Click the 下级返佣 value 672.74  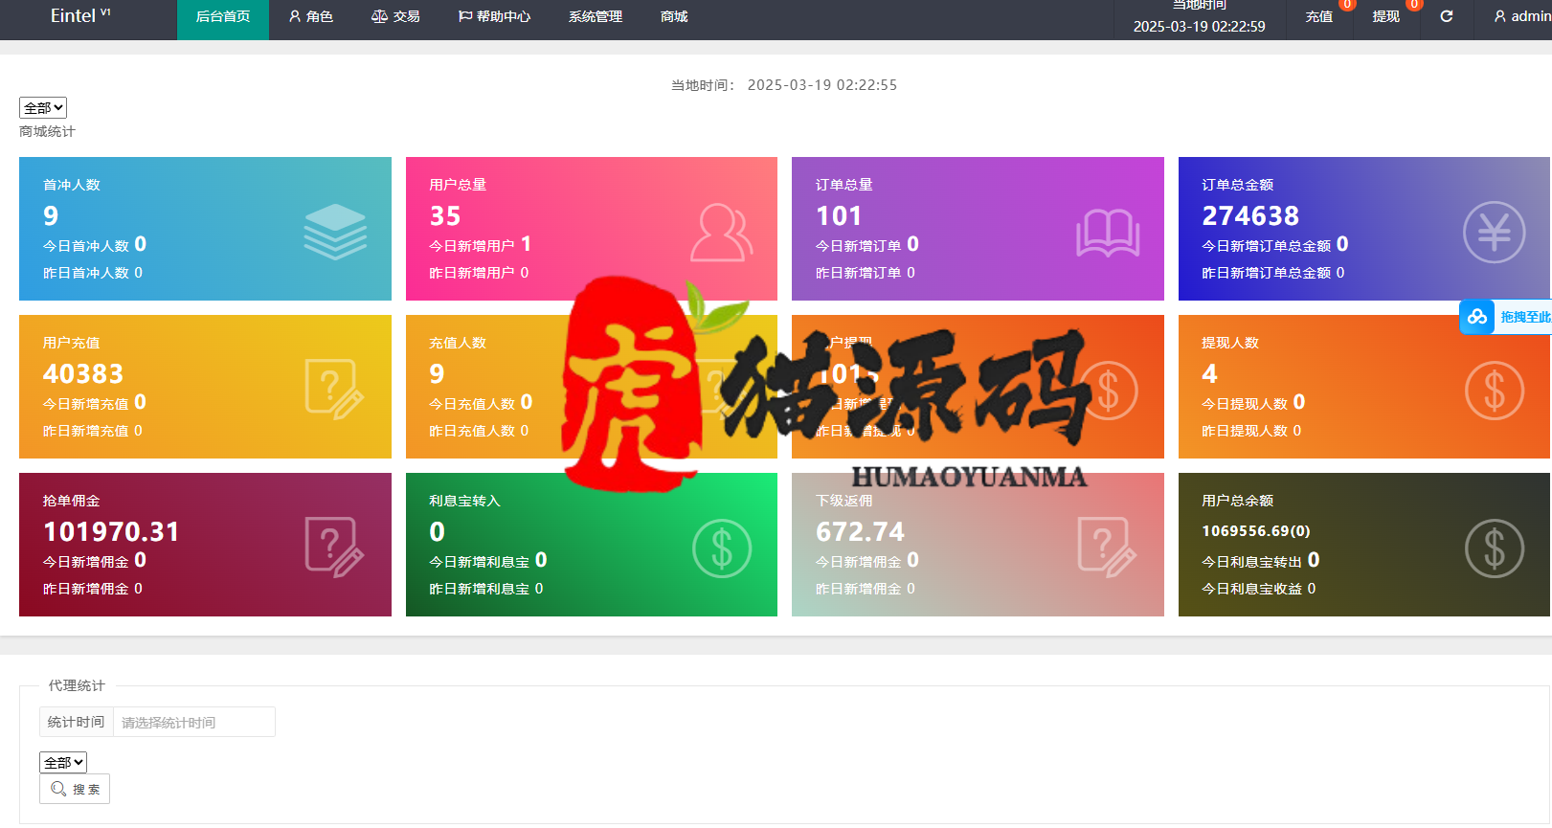[x=860, y=532]
